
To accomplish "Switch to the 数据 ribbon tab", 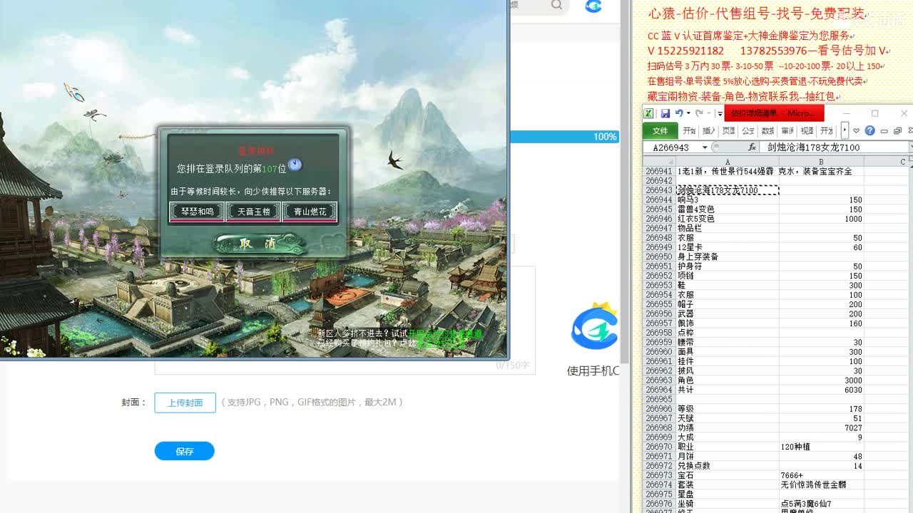I will (767, 131).
